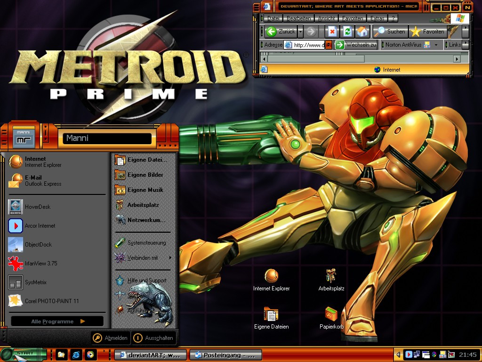Viewport: 482px width, 362px height.
Task: Click the browser horizontal scrollbar thumb
Action: pos(316,58)
